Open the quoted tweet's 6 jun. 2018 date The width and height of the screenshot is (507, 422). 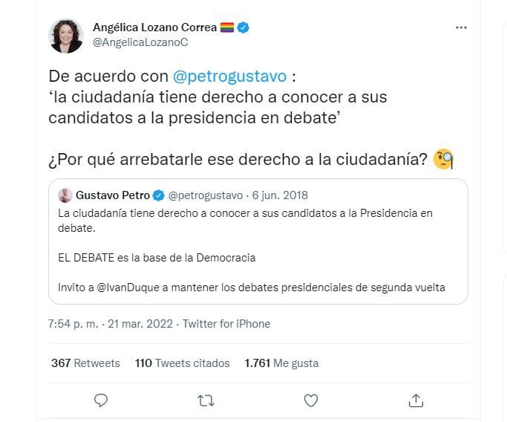point(281,196)
